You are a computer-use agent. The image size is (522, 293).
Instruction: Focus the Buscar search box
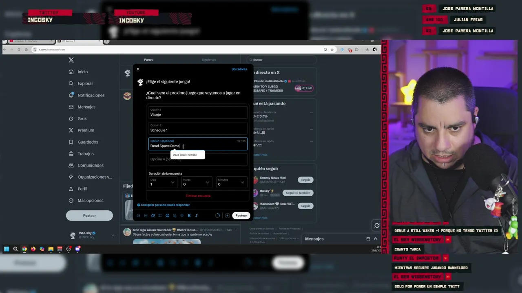281,60
